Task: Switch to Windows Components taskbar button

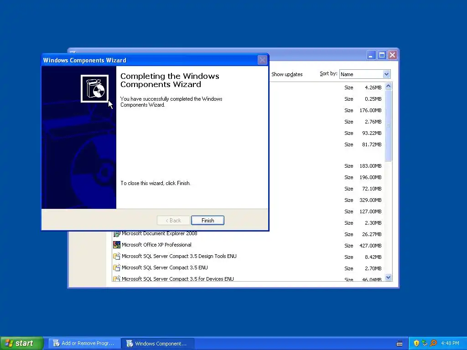Action: (x=158, y=343)
